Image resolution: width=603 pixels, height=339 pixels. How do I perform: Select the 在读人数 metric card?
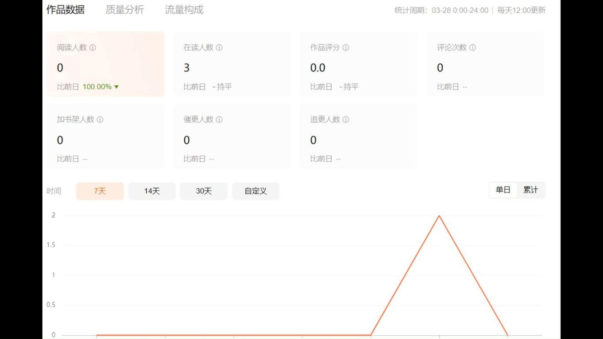point(232,64)
